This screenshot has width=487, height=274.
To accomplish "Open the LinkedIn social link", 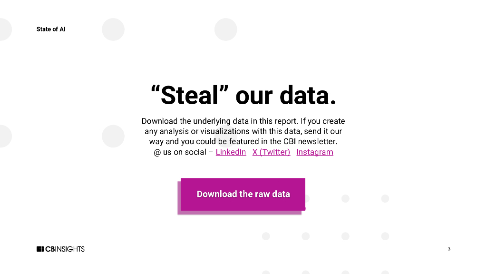I will click(231, 152).
